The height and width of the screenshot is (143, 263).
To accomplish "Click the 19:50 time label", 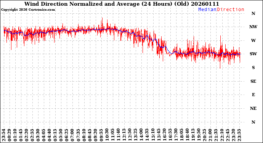I will pos(199,135).
